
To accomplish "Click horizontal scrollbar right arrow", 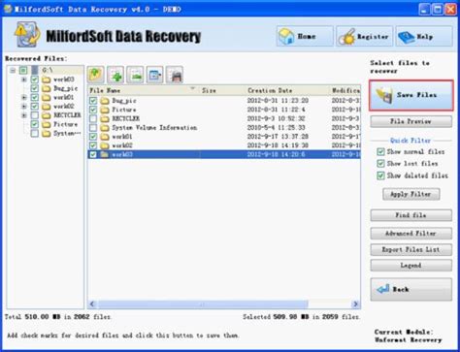I will click(x=355, y=304).
